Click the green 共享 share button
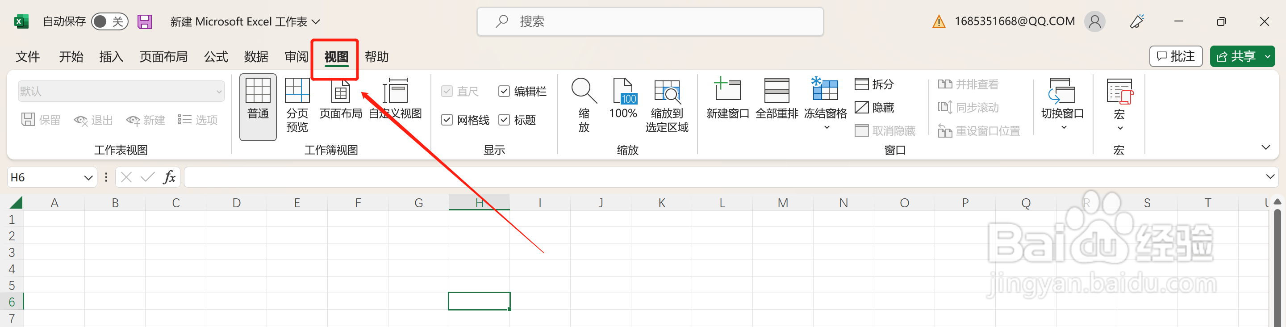The height and width of the screenshot is (327, 1286). [1236, 56]
